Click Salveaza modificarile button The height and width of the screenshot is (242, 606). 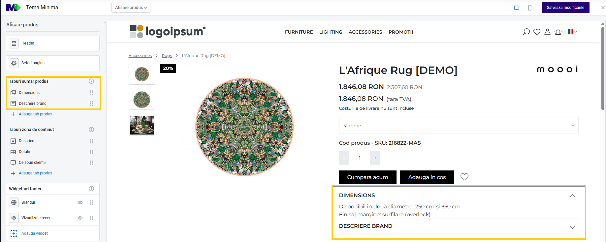click(565, 8)
